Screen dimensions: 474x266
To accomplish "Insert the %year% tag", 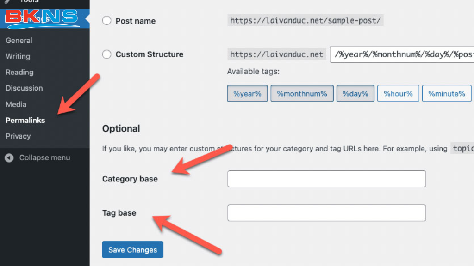I will pos(247,94).
